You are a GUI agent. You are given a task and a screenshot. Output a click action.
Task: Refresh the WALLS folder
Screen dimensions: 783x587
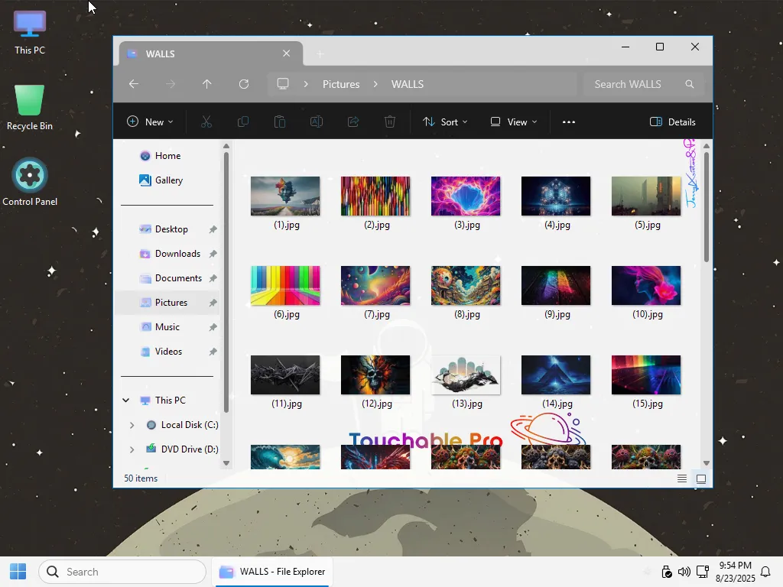[244, 84]
